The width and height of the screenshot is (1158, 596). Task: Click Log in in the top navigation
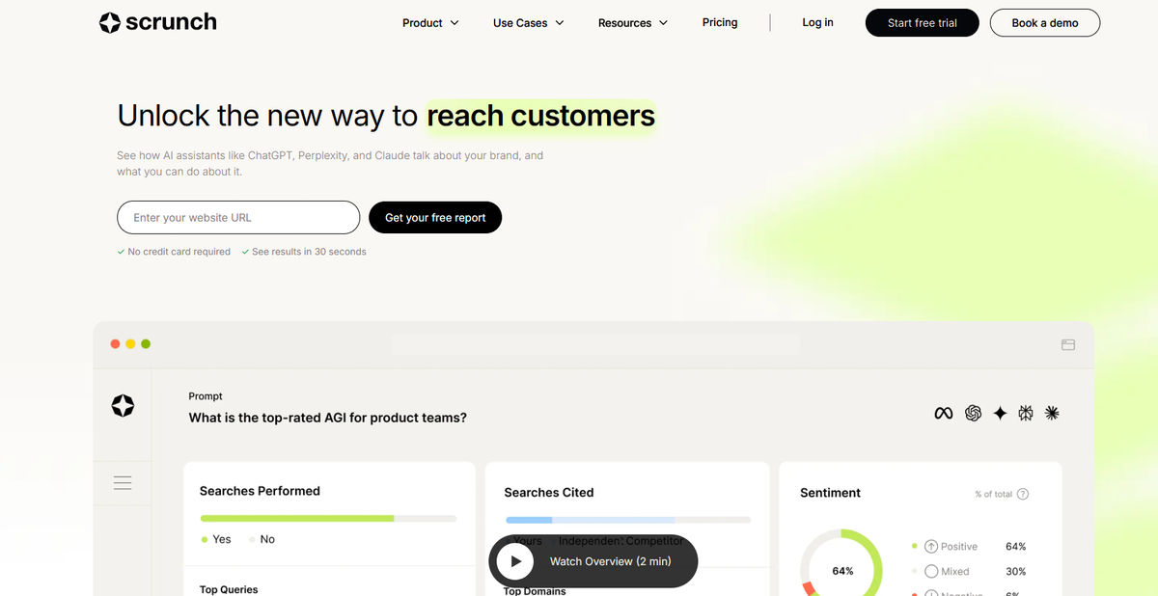click(817, 22)
